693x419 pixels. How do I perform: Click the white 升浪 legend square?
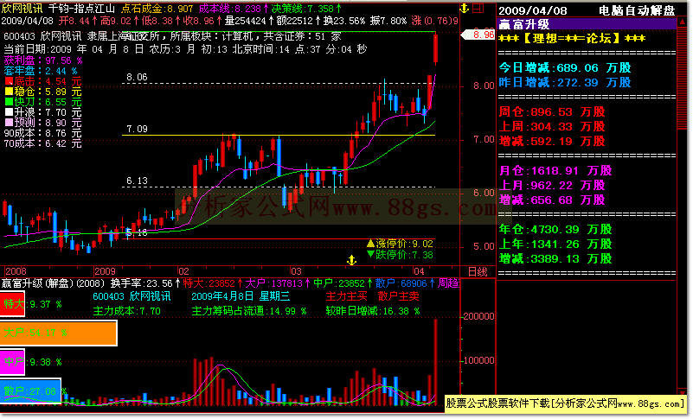pos(9,112)
